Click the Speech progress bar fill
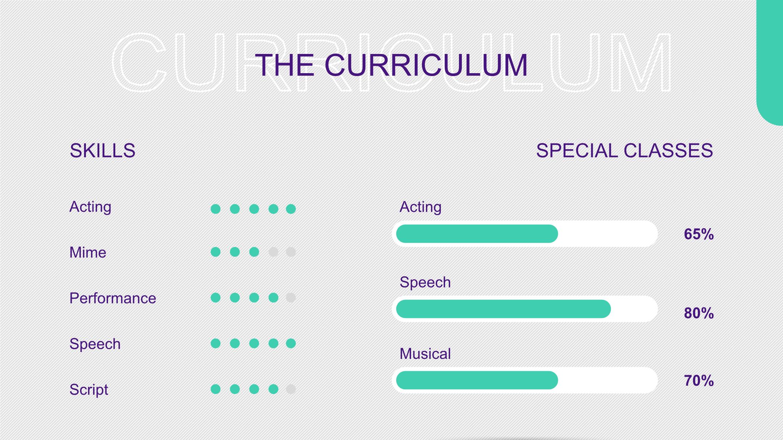Screen dimensions: 783x440 pyautogui.click(x=504, y=309)
